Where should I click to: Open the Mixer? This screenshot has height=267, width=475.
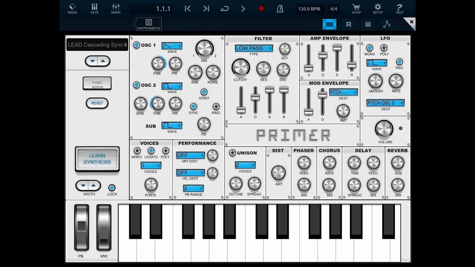[x=116, y=9]
